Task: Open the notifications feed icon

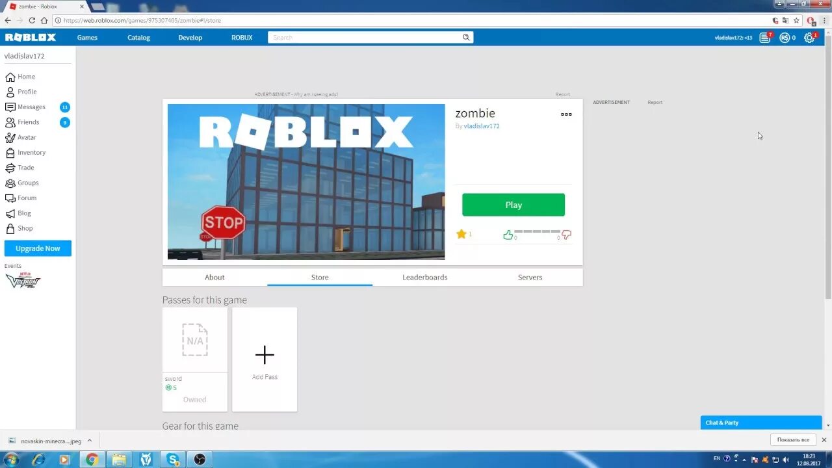Action: (765, 38)
